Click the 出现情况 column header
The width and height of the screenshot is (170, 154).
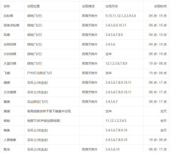[x=88, y=6]
